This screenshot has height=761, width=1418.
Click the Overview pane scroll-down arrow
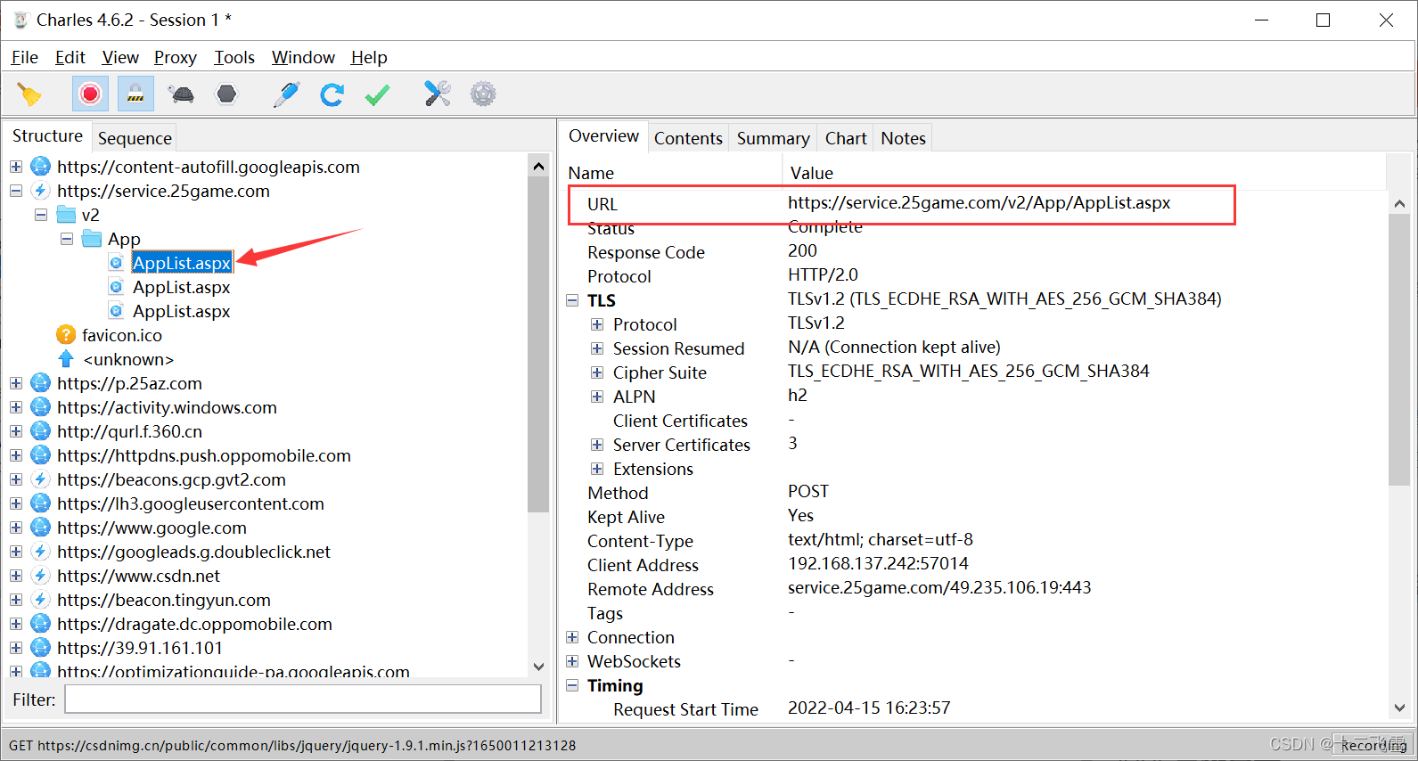(x=1399, y=708)
